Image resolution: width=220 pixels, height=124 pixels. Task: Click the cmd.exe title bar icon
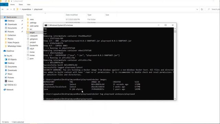click(46, 25)
